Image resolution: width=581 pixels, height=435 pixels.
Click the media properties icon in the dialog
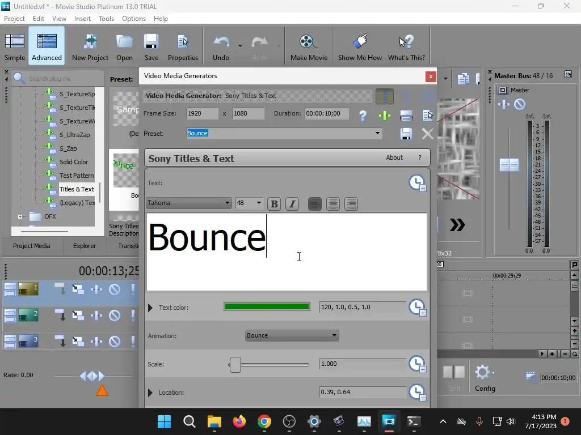point(428,116)
